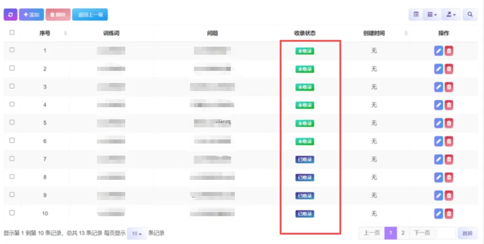Edit row 9 with pencil icon

coord(438,195)
